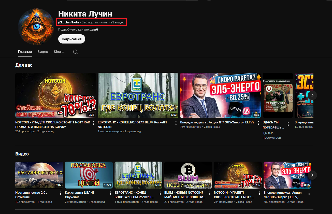The image size is (332, 214).
Task: Open three-dot menu for "Наставничество 2.0 . Обучение"
Action: pos(61,193)
